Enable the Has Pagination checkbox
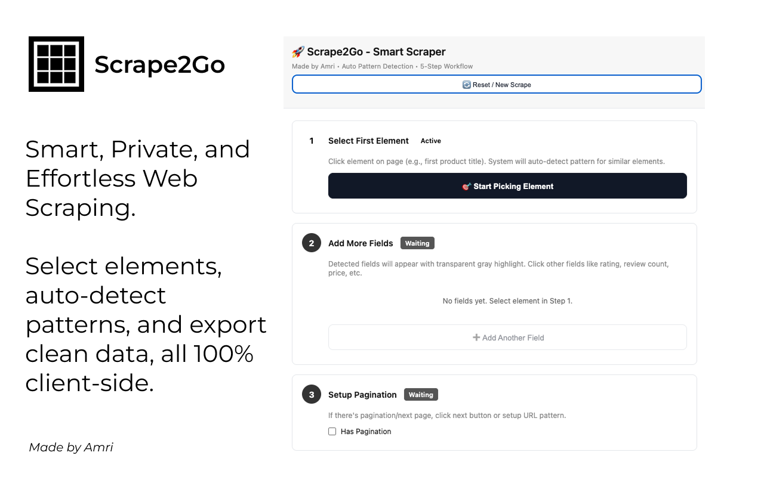 coord(332,431)
